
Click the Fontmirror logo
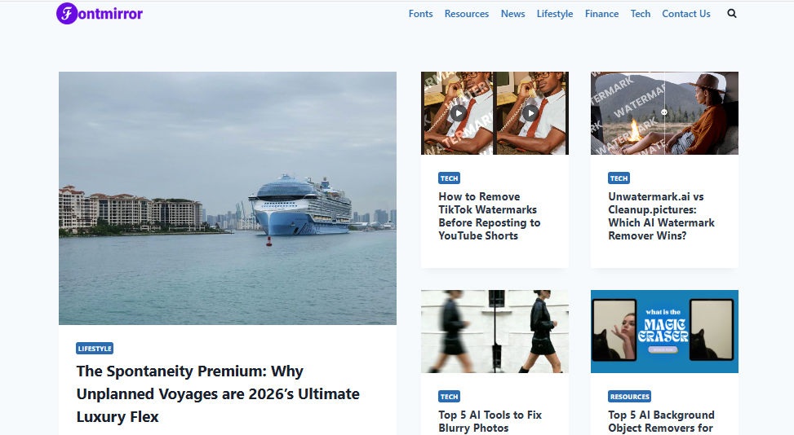(100, 14)
